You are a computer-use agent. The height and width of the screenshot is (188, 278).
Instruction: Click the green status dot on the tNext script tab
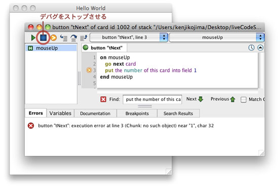(x=86, y=48)
